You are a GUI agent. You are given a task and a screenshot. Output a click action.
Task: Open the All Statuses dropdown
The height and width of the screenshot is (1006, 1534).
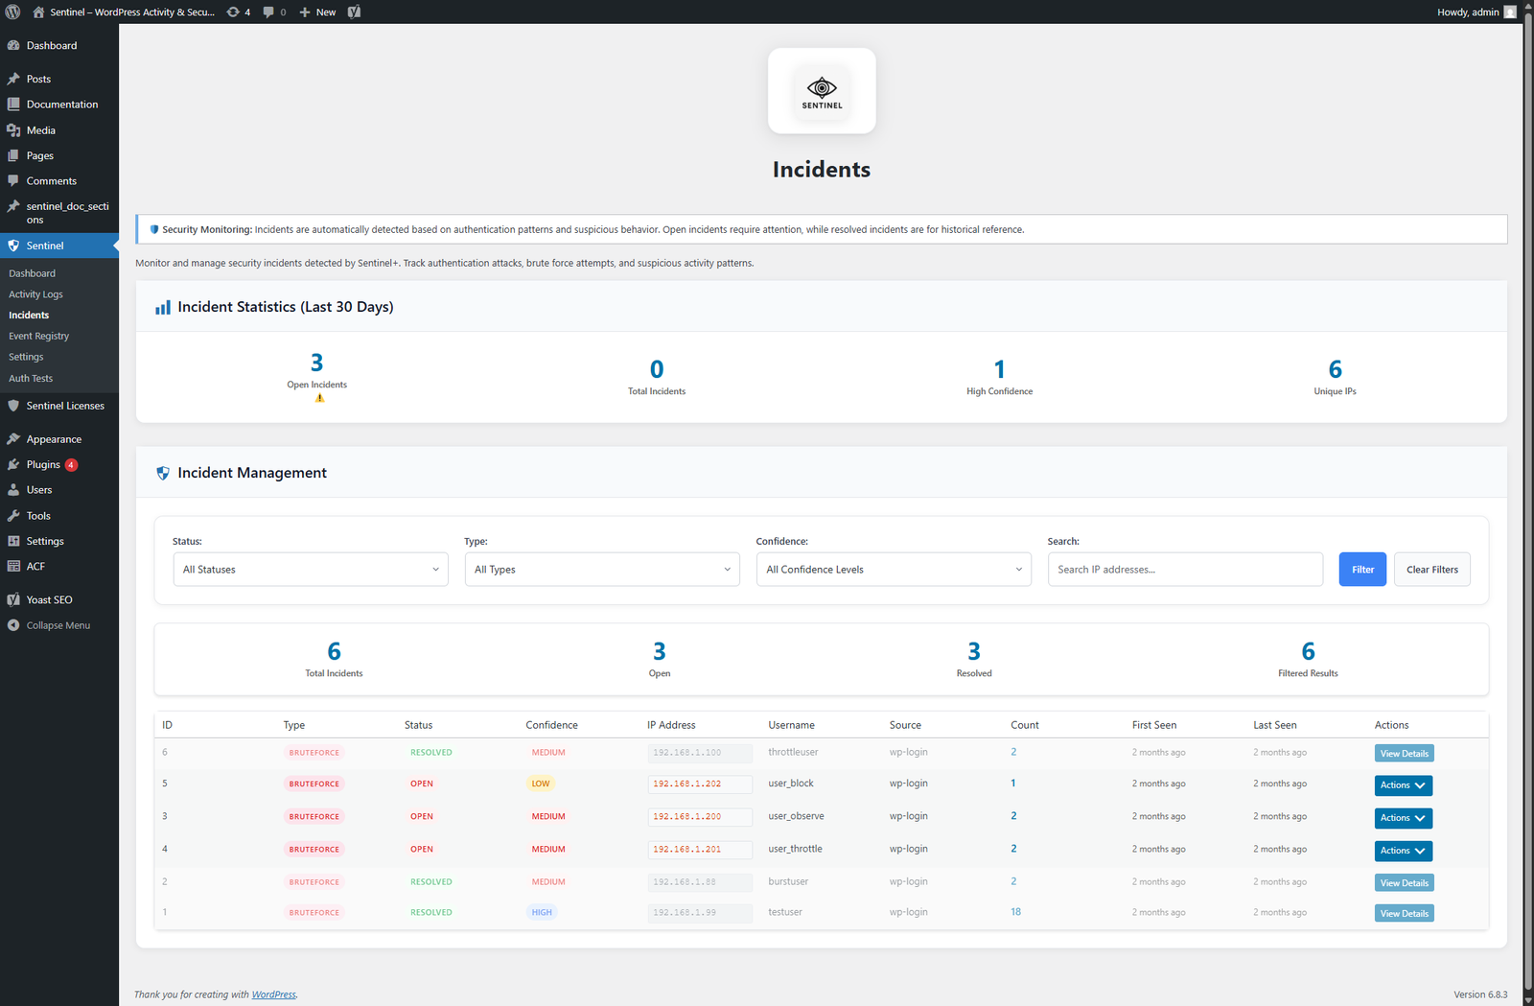pos(309,569)
